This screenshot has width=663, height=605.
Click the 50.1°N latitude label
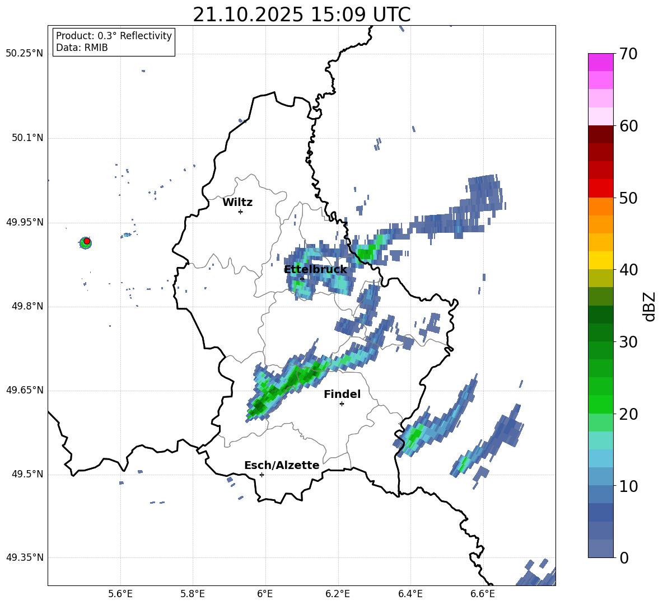point(27,138)
